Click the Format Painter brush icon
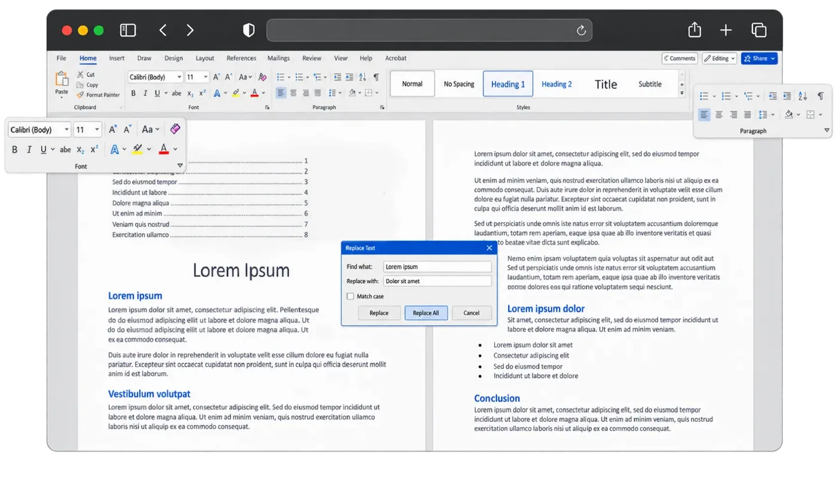Screen dimensions: 836x497 80,95
